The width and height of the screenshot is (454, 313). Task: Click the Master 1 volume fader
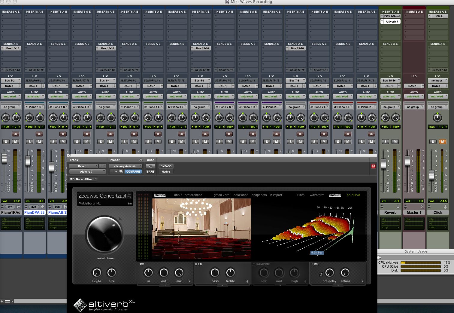(407, 161)
